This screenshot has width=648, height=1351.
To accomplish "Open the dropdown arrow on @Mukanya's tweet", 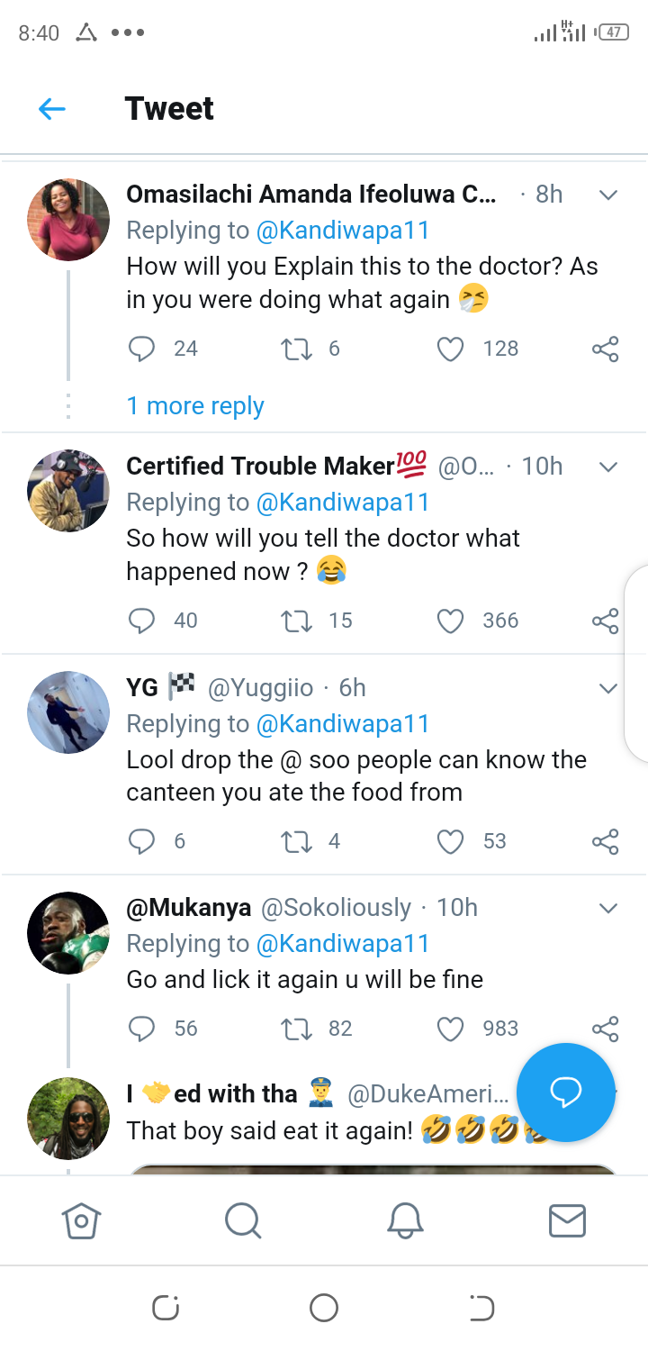I will tap(608, 908).
